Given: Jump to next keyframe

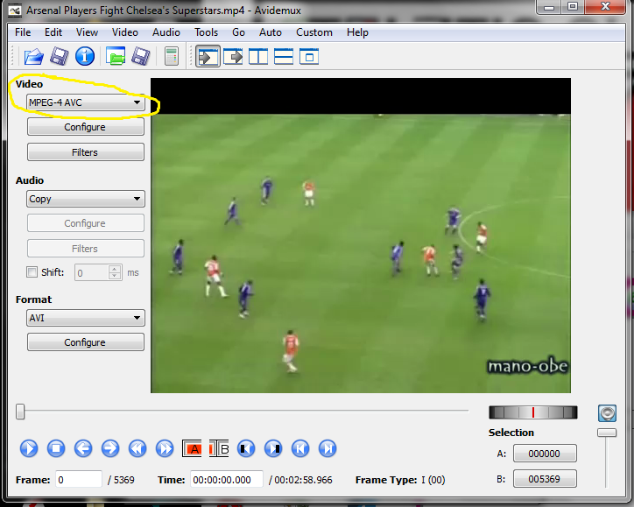Looking at the screenshot, I should pyautogui.click(x=165, y=448).
